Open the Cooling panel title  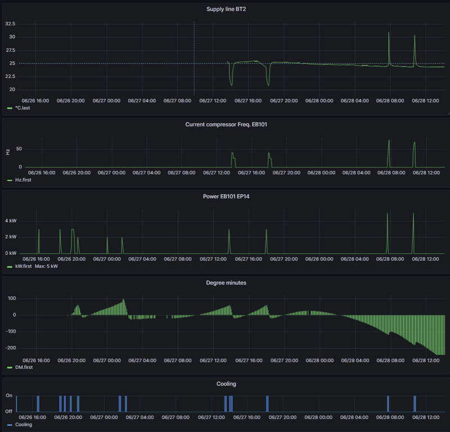(226, 384)
